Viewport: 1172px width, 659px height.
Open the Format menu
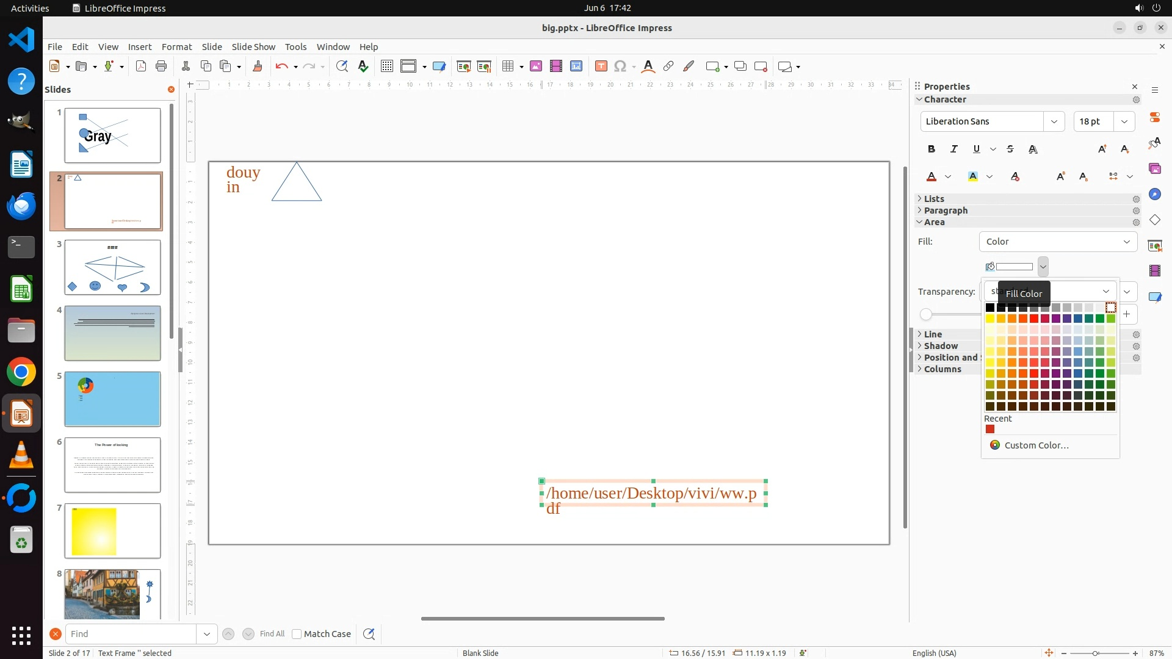[x=176, y=47]
